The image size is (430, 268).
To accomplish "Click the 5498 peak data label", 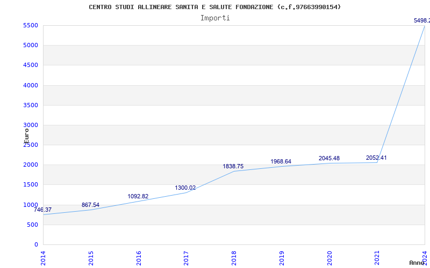I will 422,20.
